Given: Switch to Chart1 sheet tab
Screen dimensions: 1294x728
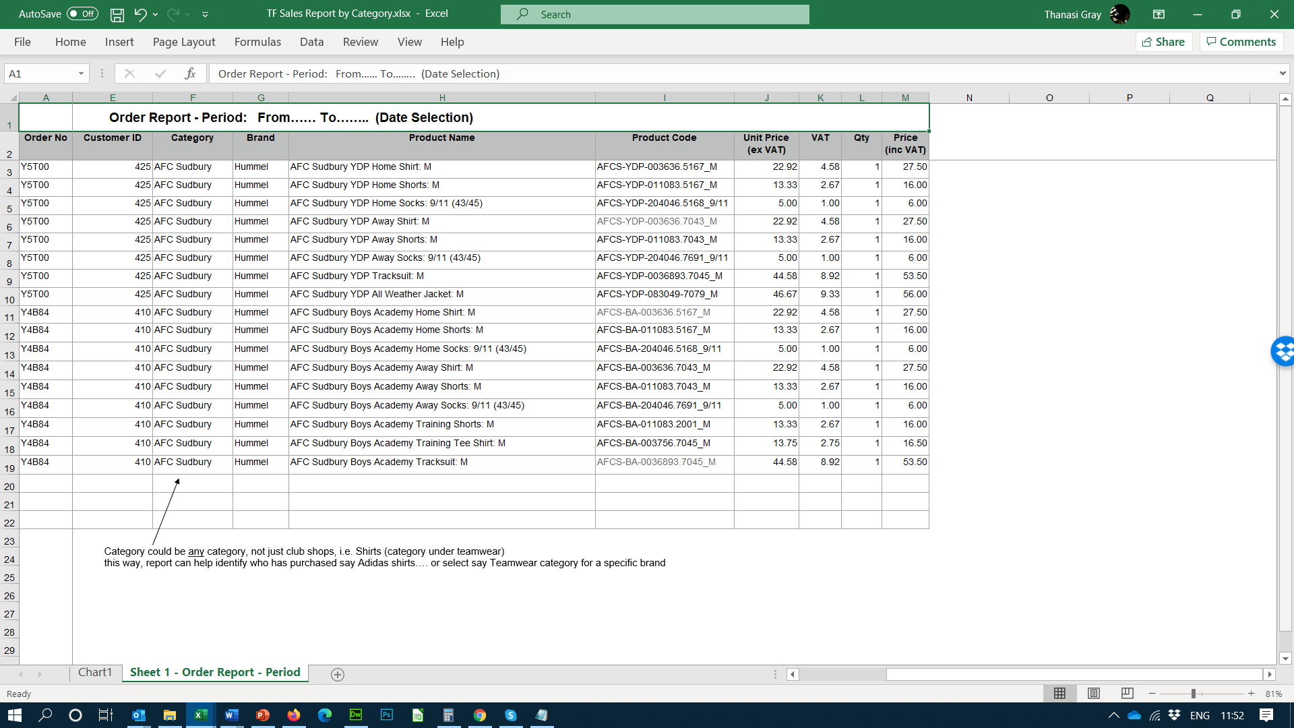Looking at the screenshot, I should (x=95, y=673).
